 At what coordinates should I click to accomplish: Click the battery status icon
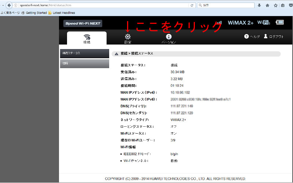[280, 22]
